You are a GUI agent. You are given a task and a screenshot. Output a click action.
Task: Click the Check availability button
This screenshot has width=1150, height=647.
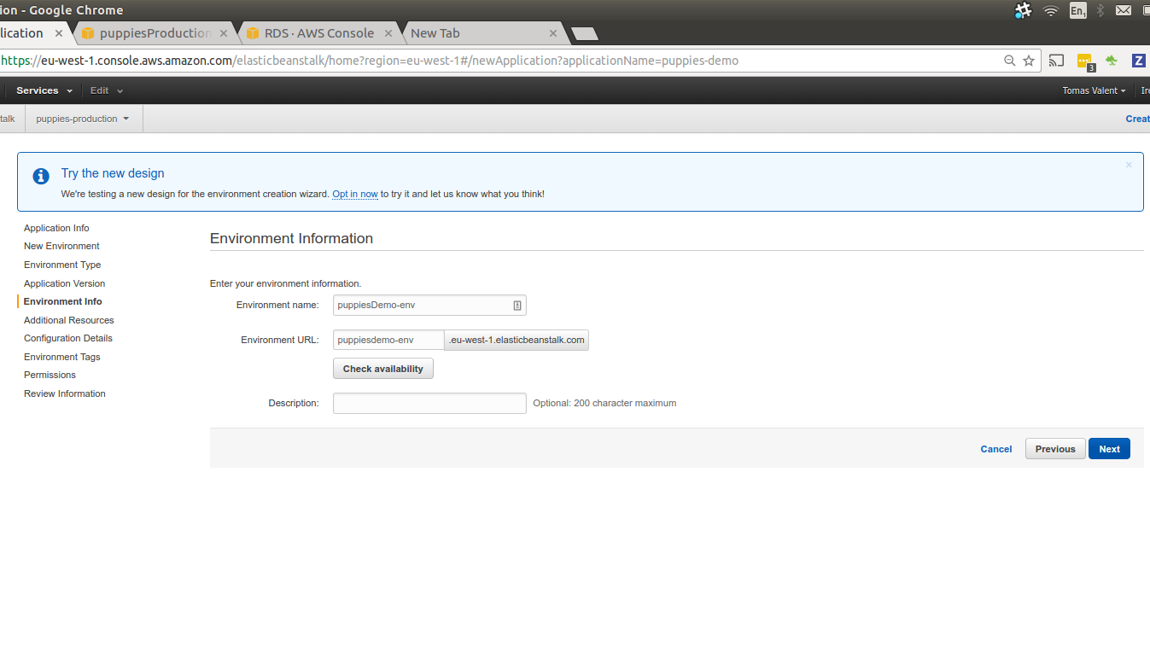(383, 369)
